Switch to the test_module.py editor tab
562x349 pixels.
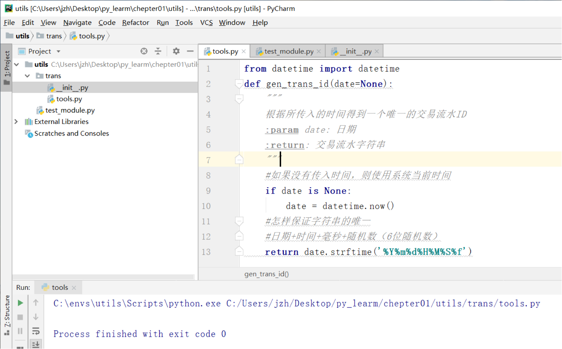click(x=288, y=51)
